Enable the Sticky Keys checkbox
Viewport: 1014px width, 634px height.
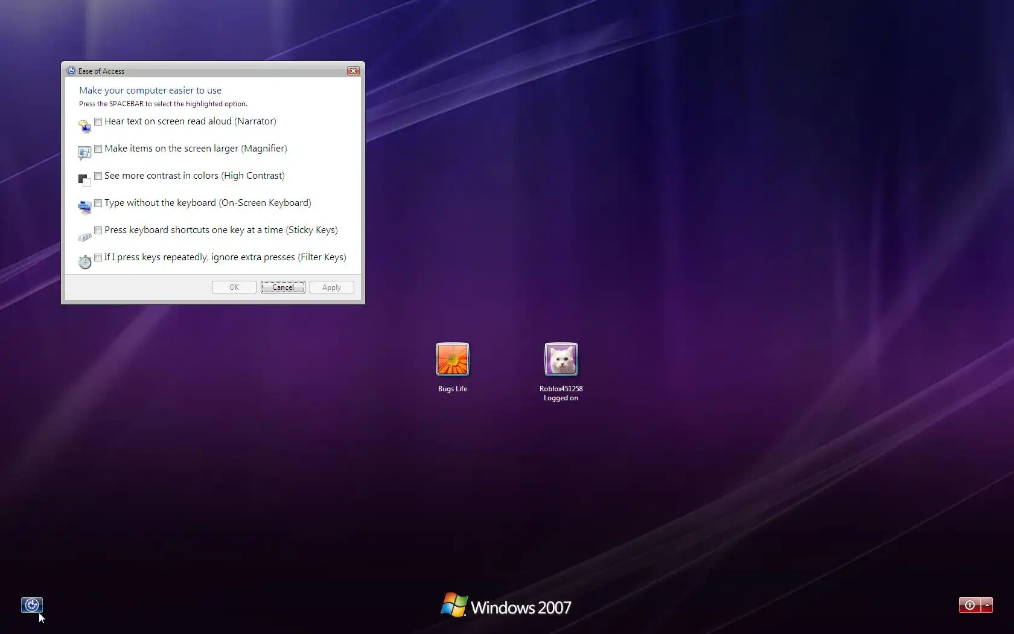pos(98,230)
